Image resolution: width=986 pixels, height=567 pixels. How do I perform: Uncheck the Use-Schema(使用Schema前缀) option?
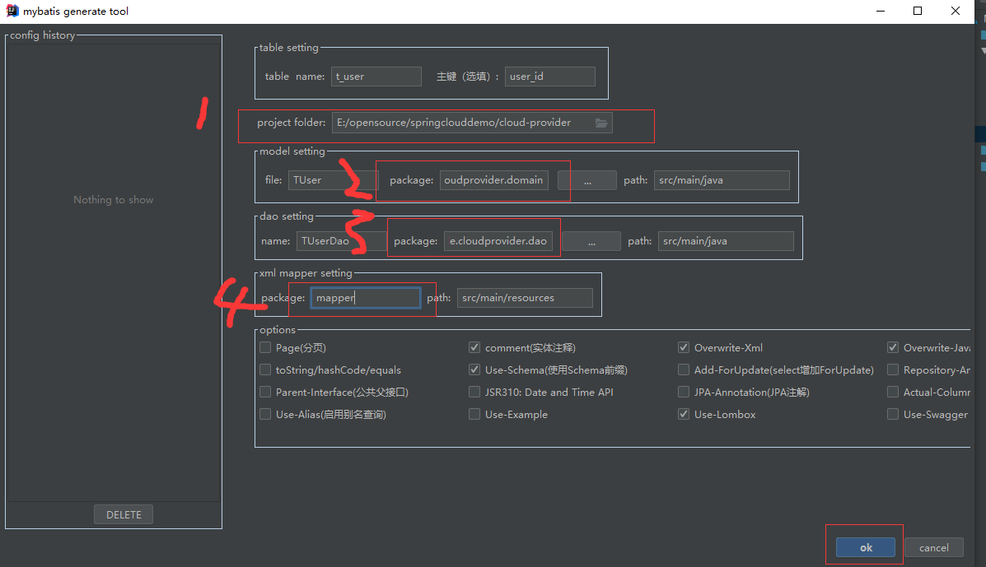474,369
